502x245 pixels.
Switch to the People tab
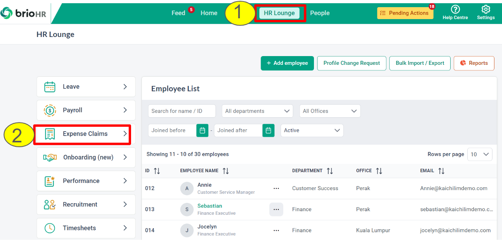(x=320, y=13)
